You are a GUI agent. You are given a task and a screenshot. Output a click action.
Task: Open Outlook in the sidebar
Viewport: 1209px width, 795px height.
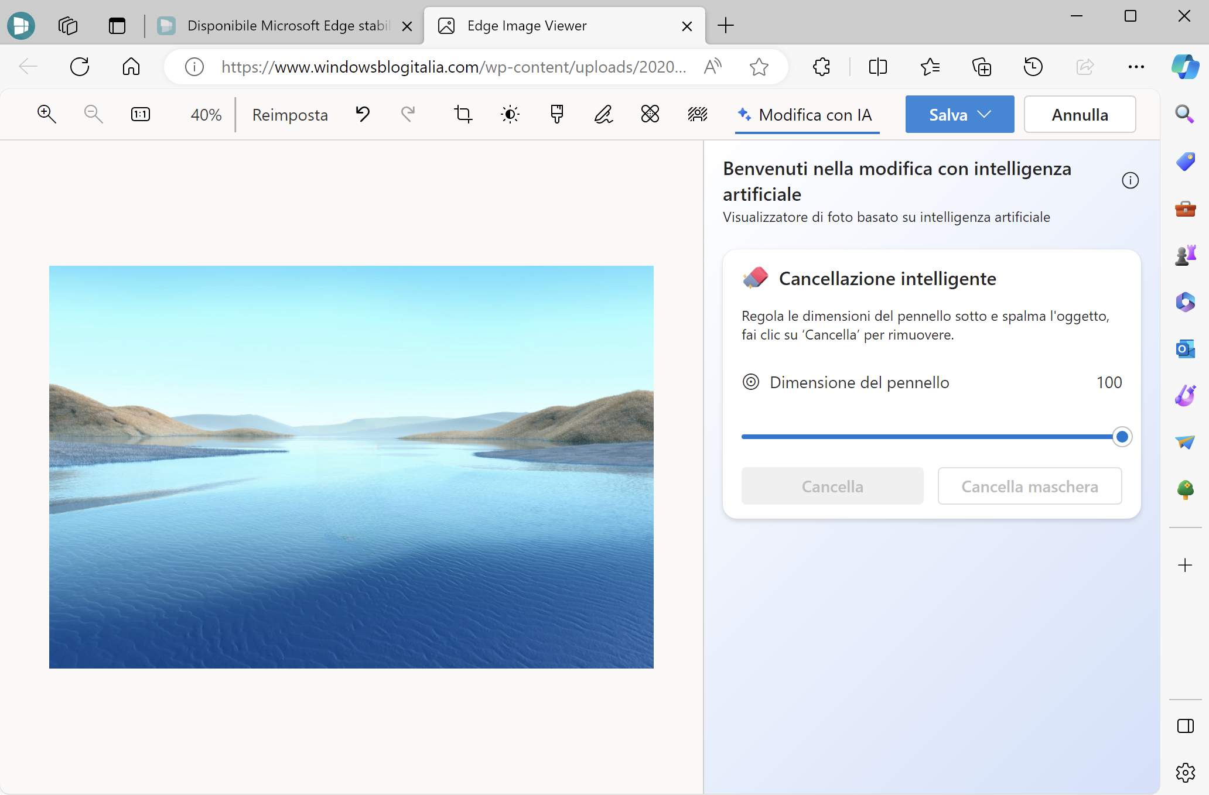coord(1185,349)
